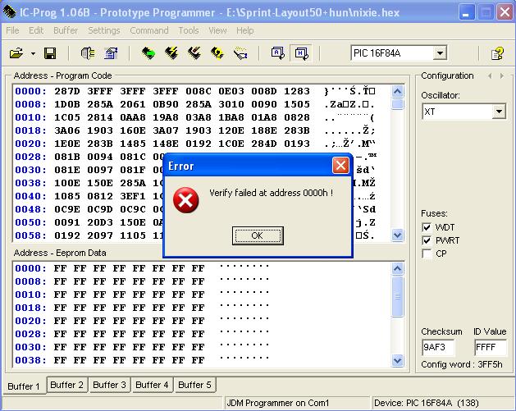Click the Smartcard wizard icon

[x=240, y=53]
